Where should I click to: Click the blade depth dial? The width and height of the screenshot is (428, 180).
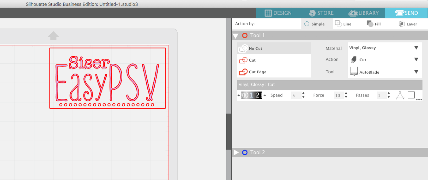(x=252, y=95)
